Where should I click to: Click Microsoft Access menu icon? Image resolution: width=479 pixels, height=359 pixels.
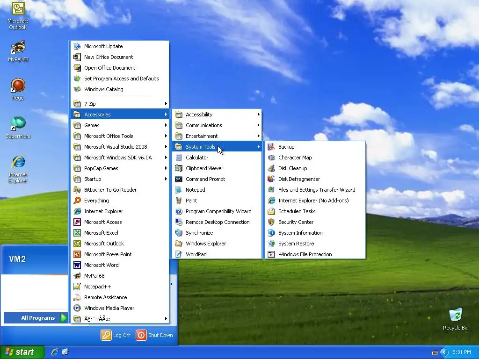77,222
